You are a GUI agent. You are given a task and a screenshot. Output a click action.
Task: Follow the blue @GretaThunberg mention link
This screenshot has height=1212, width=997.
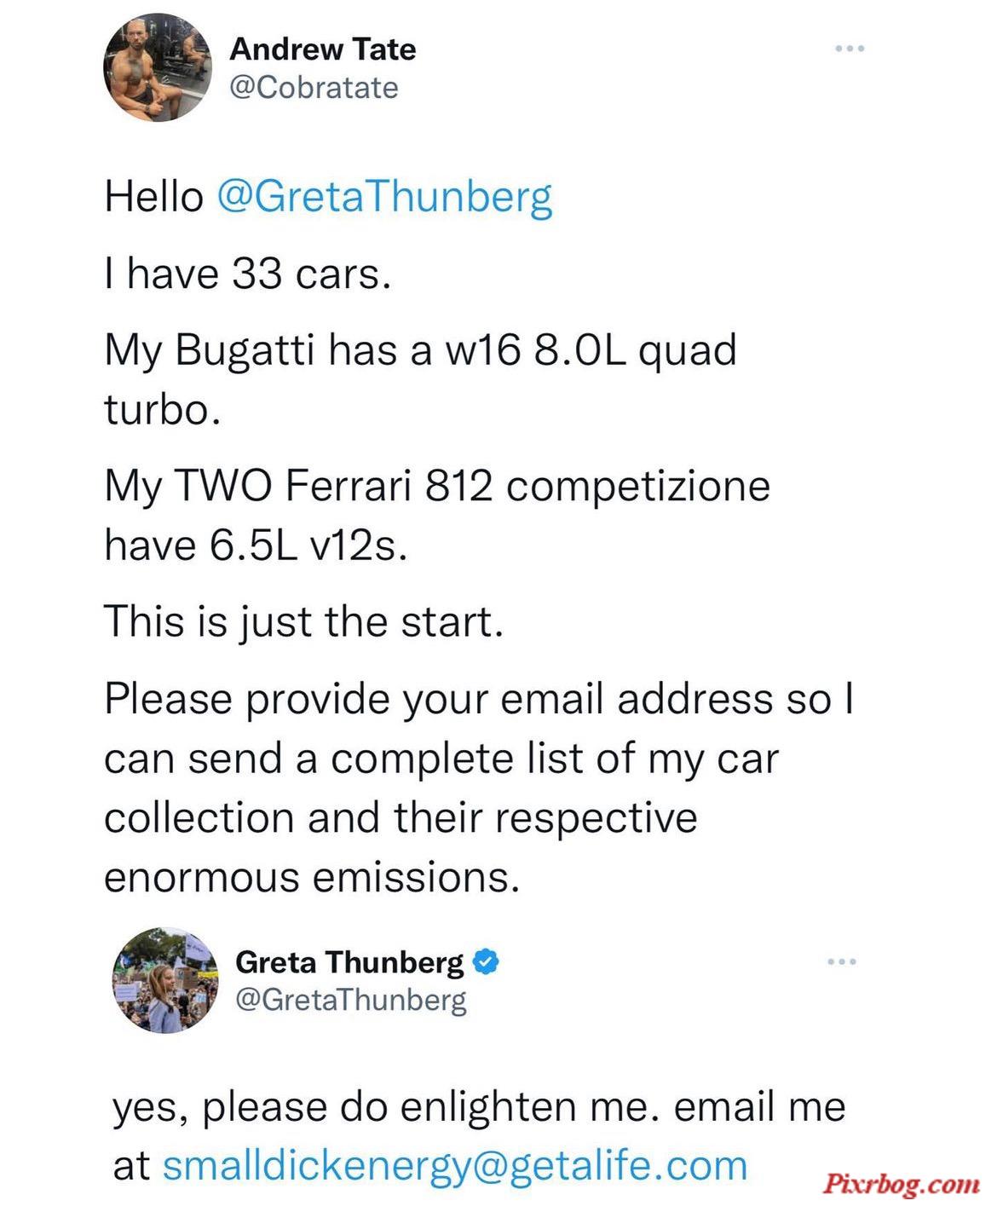(x=384, y=197)
